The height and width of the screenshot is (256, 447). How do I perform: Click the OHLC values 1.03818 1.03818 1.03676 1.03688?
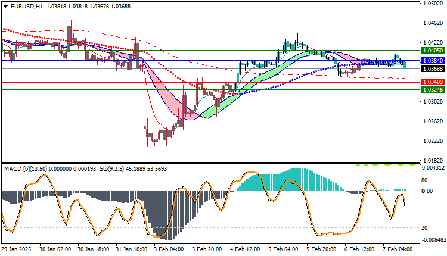point(88,7)
